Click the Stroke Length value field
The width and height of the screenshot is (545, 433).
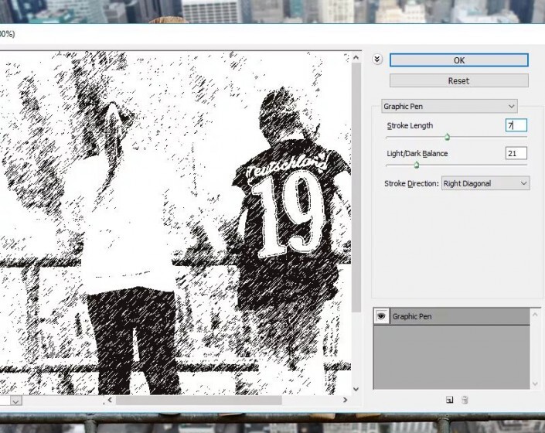[516, 125]
